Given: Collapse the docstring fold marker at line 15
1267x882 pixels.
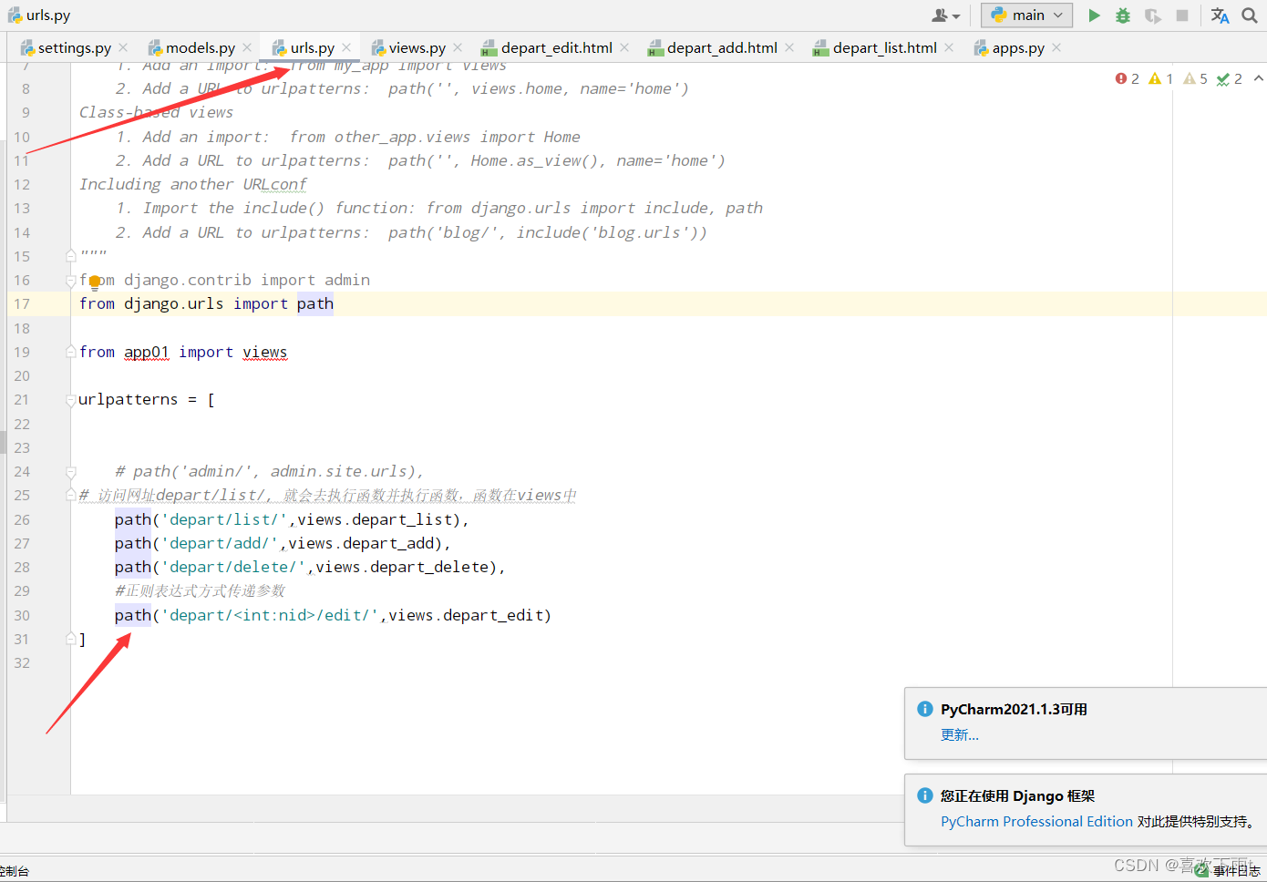Looking at the screenshot, I should coord(70,256).
